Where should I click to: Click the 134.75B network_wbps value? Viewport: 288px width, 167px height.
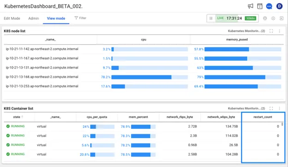(x=232, y=127)
